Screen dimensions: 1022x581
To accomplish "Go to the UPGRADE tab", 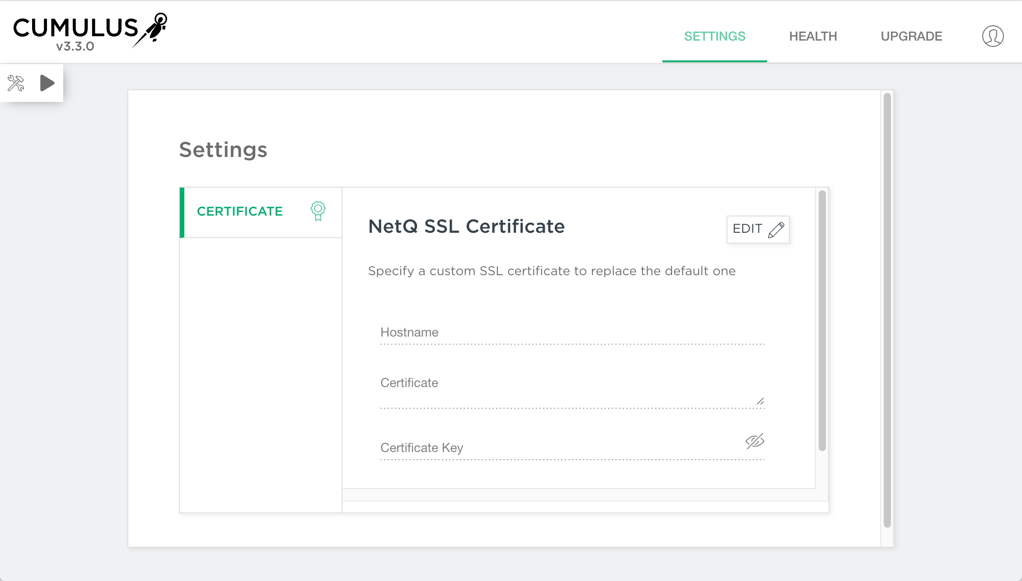I will [911, 36].
